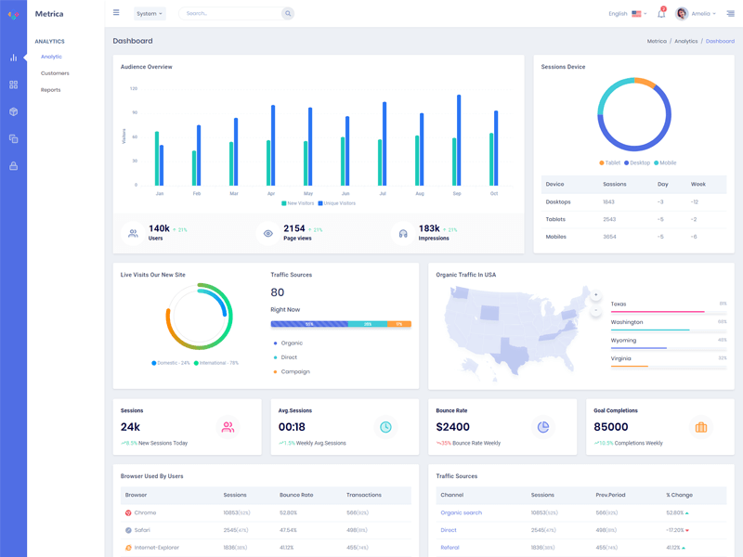Open the lock authentication sidebar icon
This screenshot has height=557, width=743.
[13, 166]
